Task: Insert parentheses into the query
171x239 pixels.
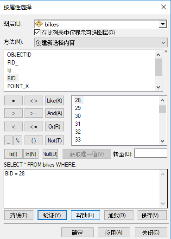Action: click(34, 141)
